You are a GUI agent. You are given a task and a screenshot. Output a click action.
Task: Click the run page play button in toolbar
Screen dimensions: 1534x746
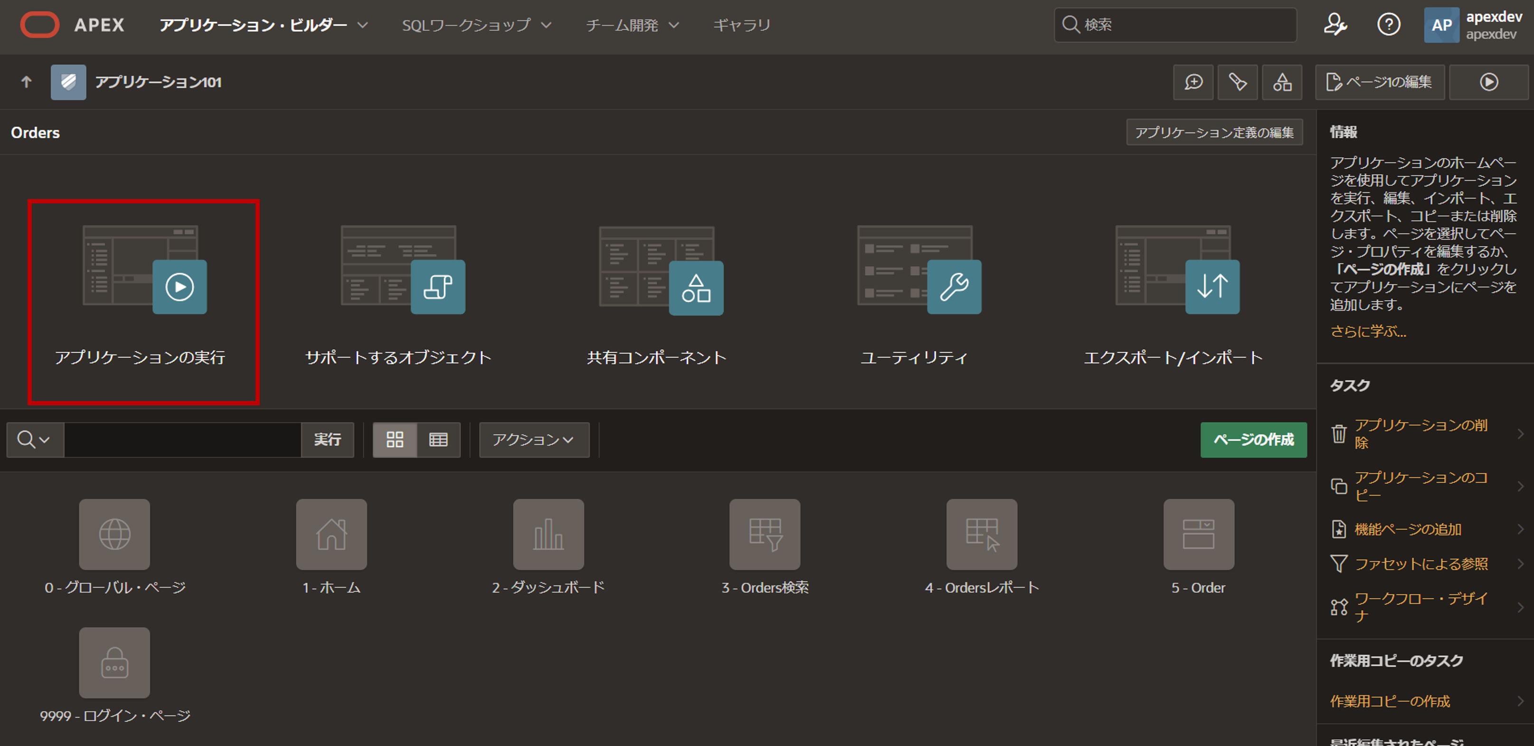pyautogui.click(x=1488, y=82)
